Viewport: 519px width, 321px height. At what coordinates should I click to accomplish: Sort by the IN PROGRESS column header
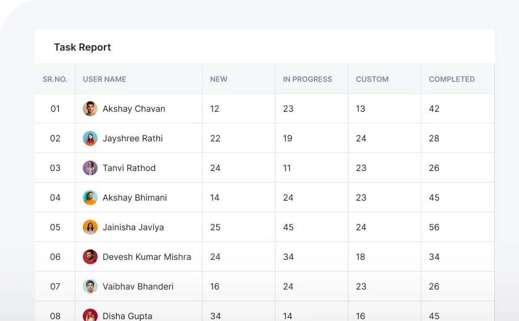tap(307, 79)
